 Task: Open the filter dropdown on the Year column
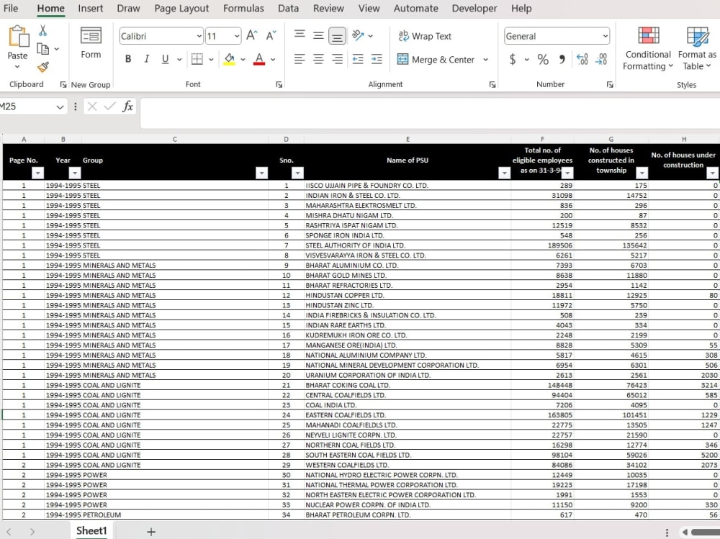(74, 173)
